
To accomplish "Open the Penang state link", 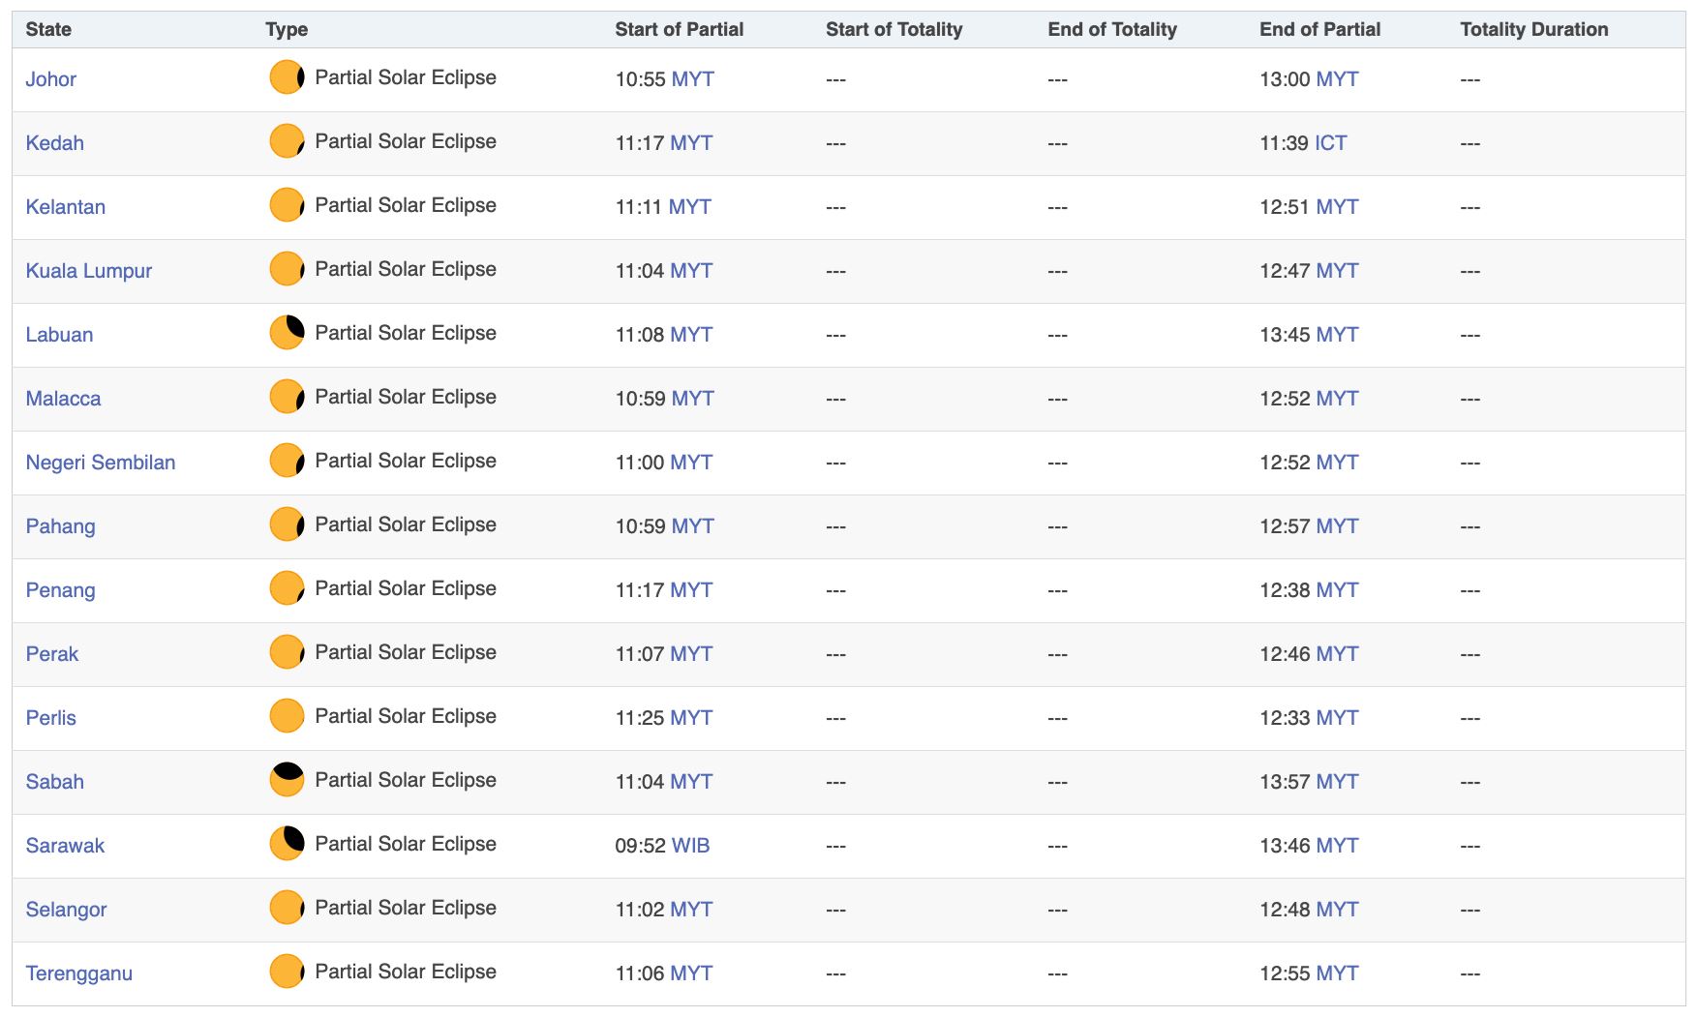I will [60, 590].
